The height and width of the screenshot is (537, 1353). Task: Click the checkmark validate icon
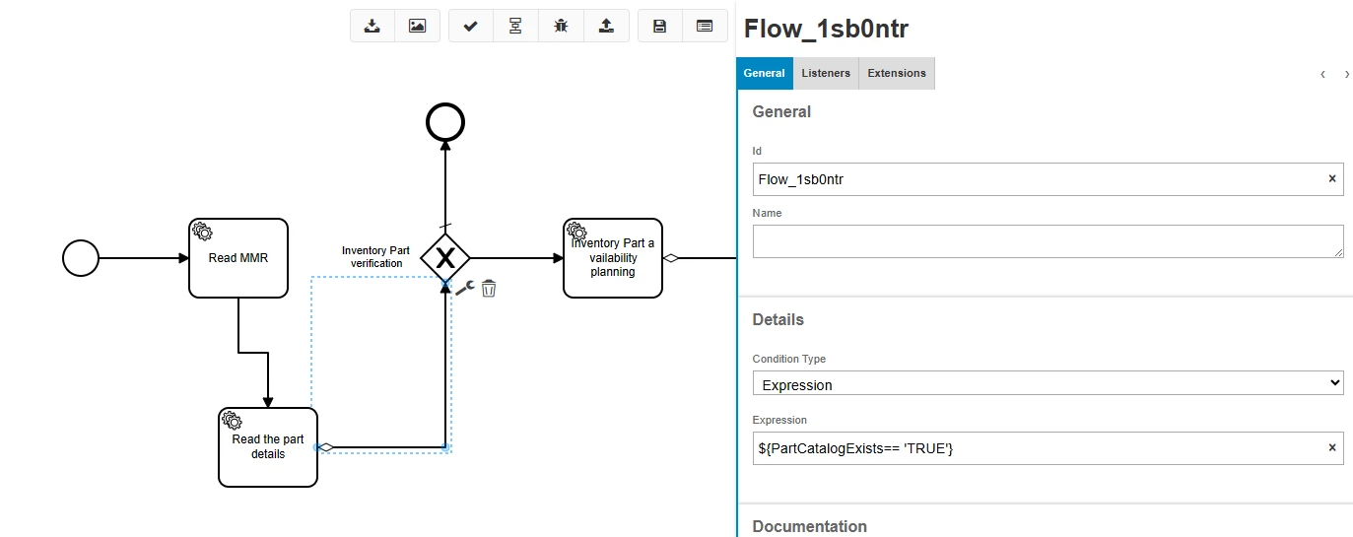[x=471, y=26]
